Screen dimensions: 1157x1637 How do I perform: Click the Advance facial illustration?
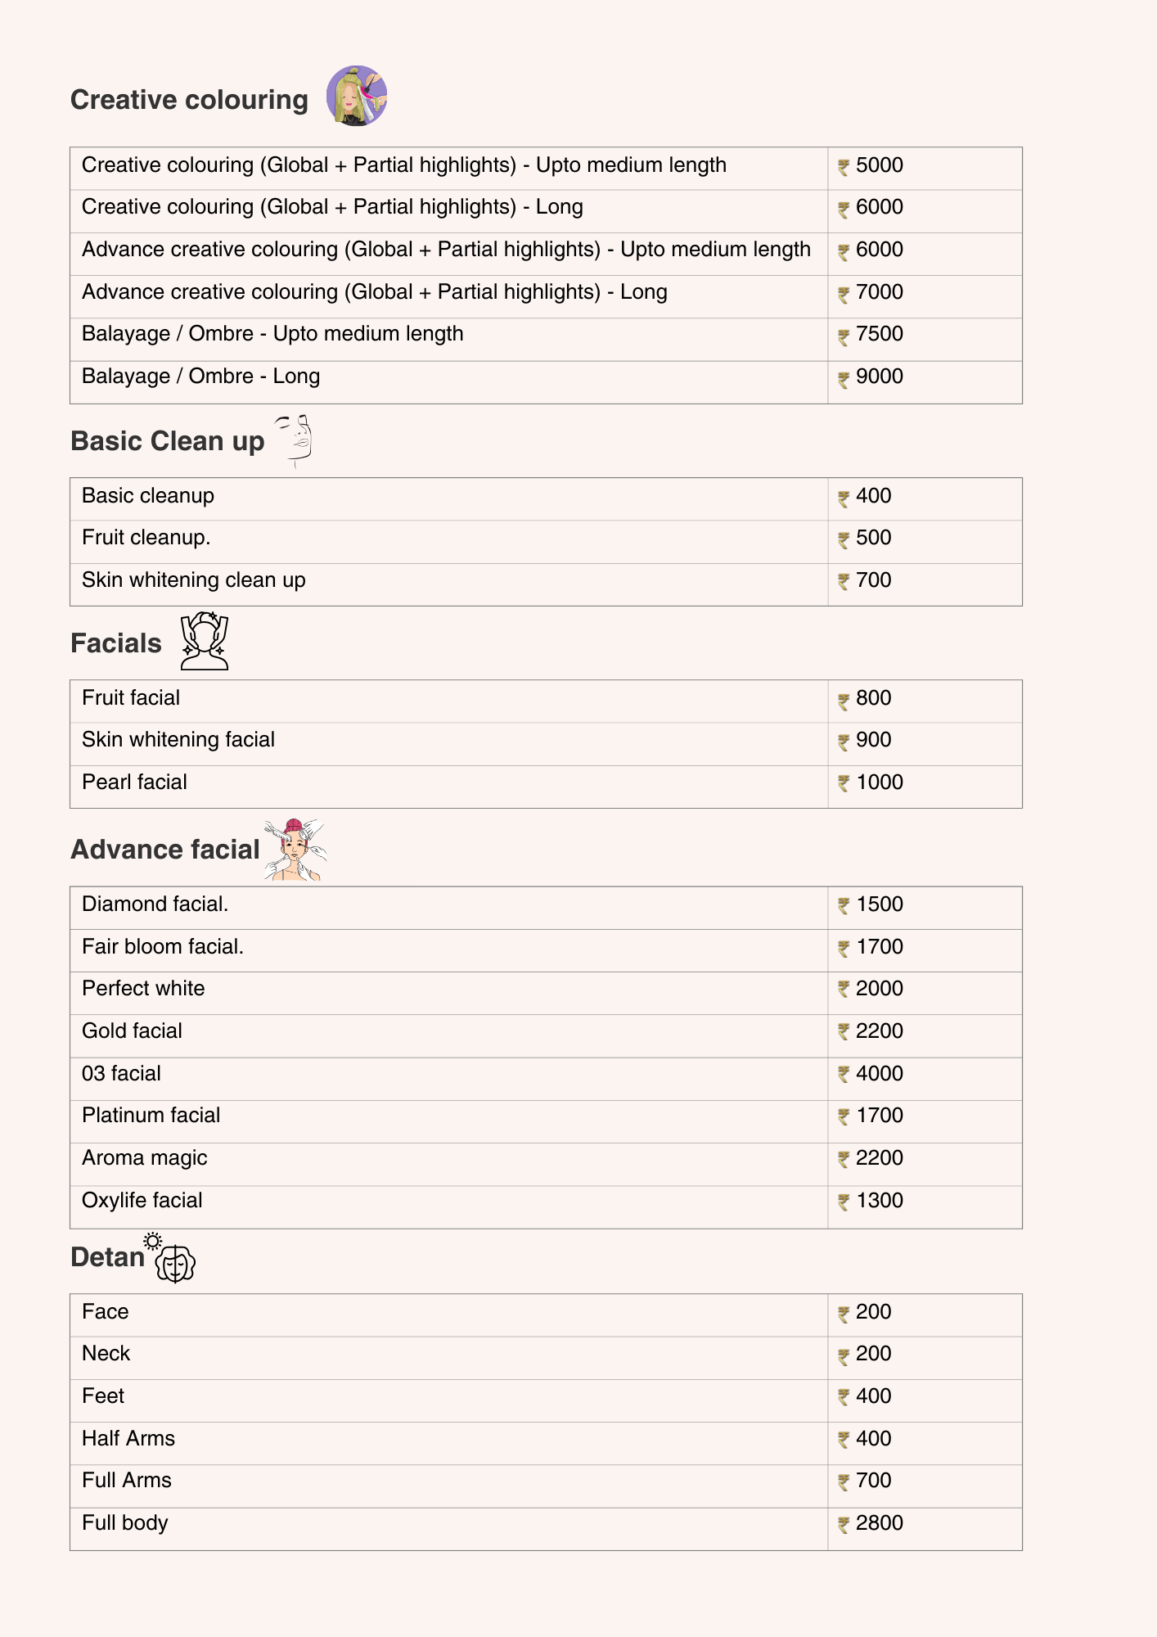295,849
